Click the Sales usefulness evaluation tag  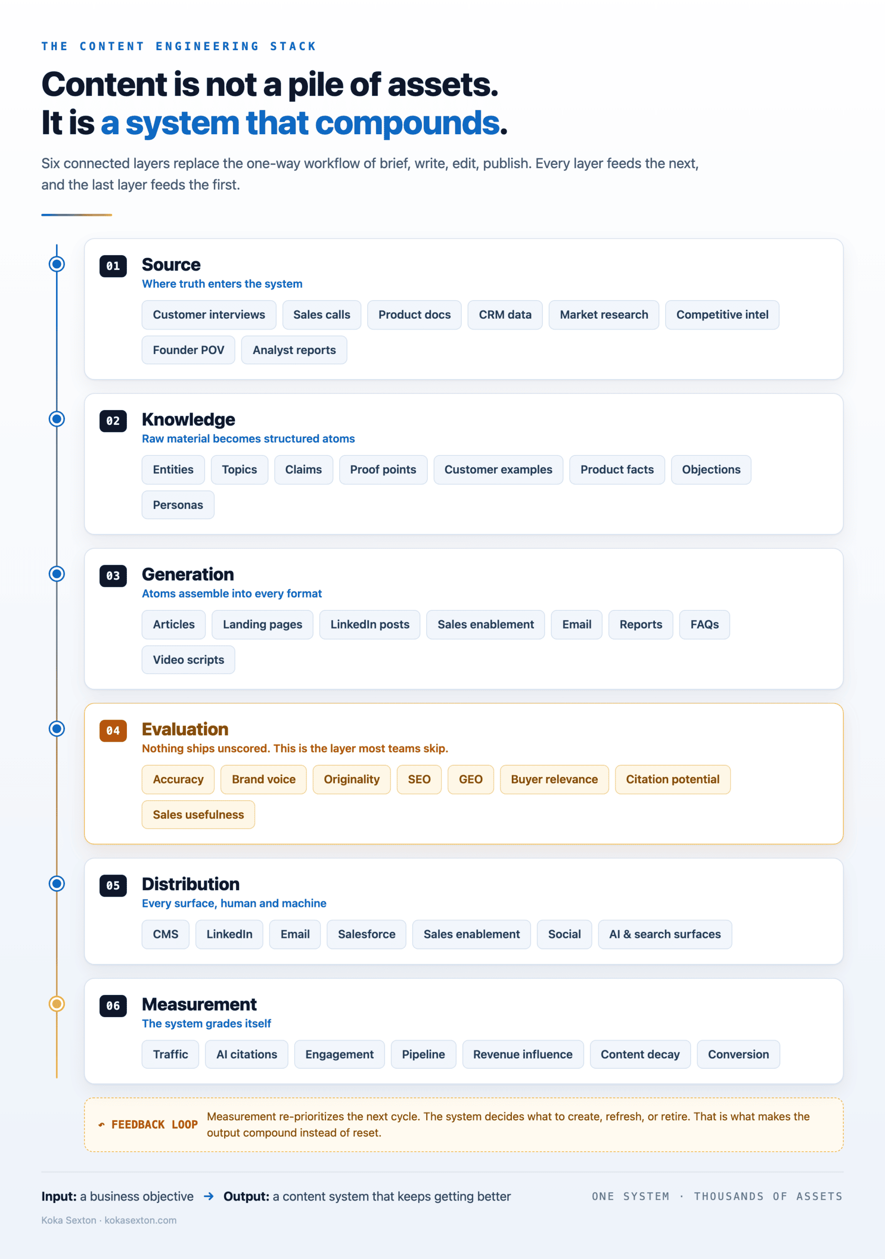[199, 814]
